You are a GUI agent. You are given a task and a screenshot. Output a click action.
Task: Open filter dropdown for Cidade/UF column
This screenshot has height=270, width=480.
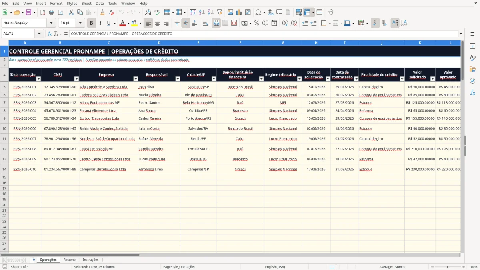pos(213,79)
